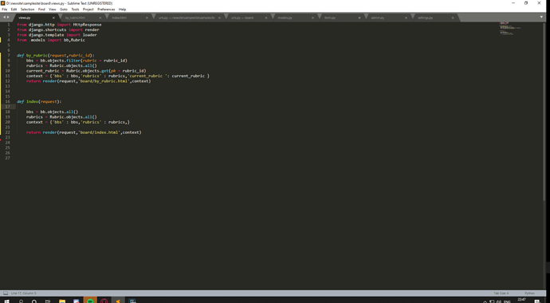The width and height of the screenshot is (550, 303).
Task: Open the Goto menu
Action: pyautogui.click(x=64, y=10)
